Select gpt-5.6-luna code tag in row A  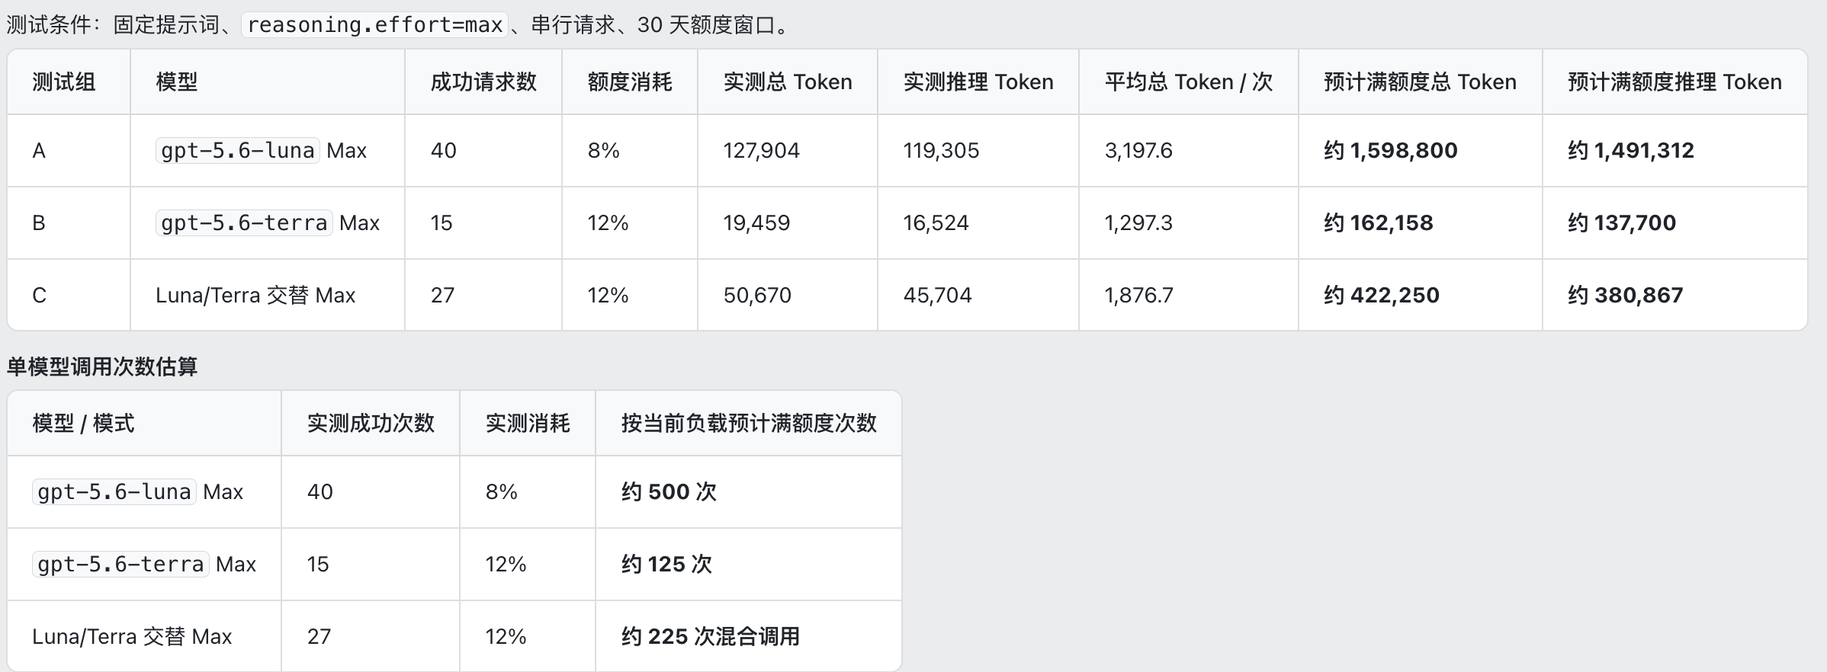click(237, 151)
